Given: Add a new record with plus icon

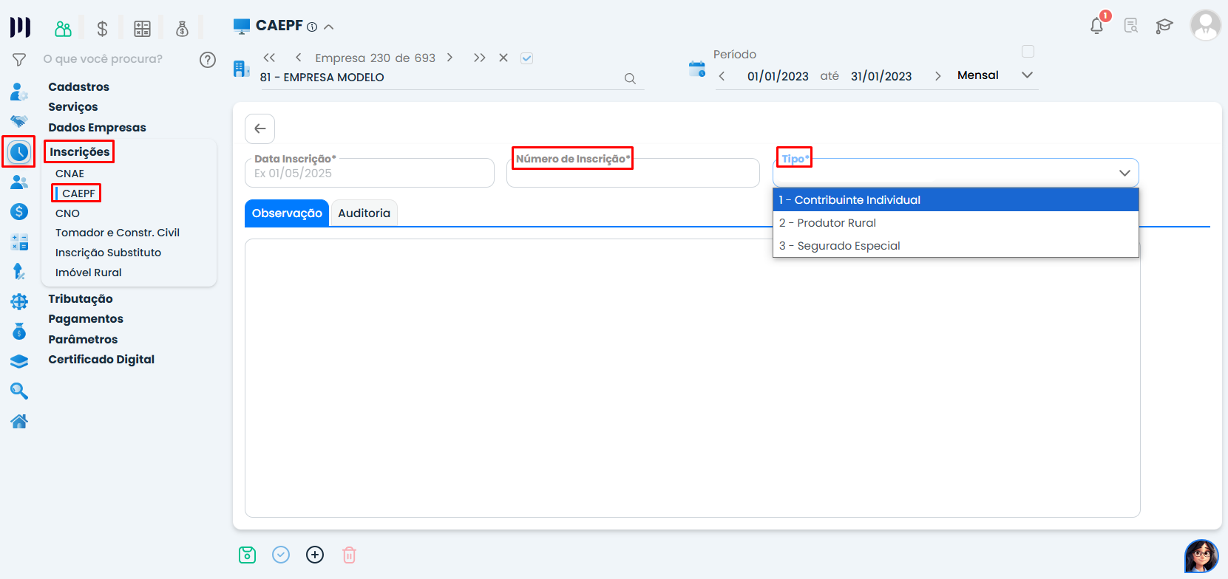Looking at the screenshot, I should 315,555.
